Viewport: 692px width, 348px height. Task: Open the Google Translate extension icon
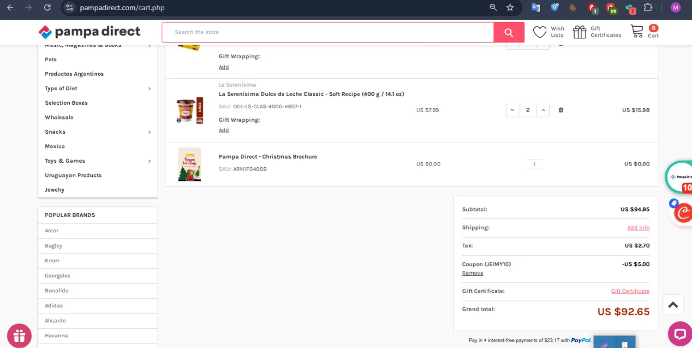536,7
